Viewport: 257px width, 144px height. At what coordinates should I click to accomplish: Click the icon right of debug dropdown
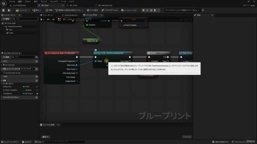(x=203, y=10)
